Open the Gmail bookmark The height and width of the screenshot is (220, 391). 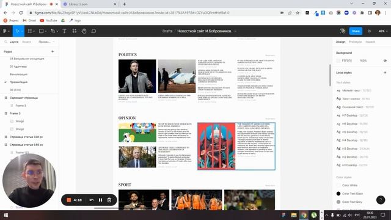[29, 20]
